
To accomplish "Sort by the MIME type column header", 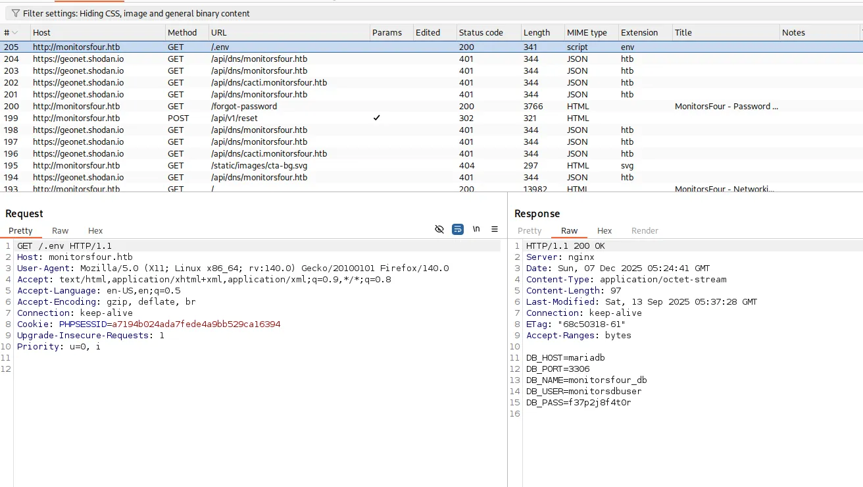I will point(587,32).
